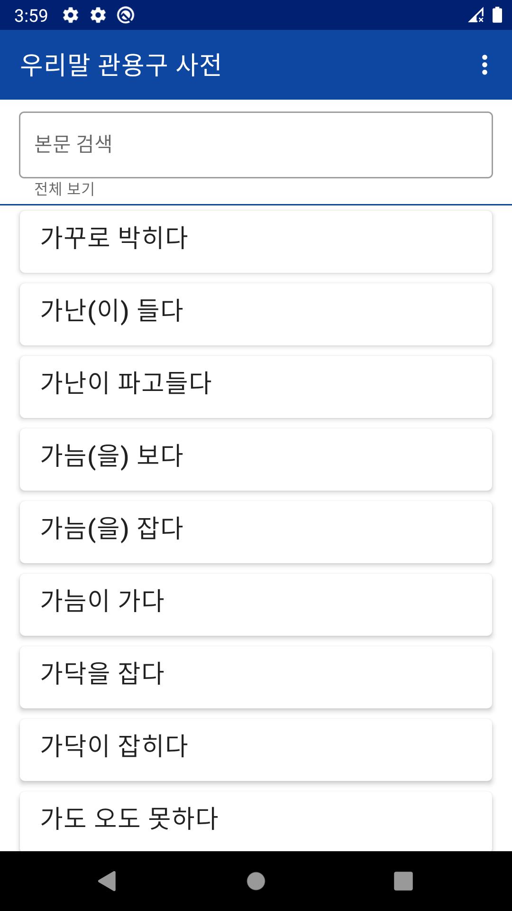512x911 pixels.
Task: Open the entry 가늠이 가다
Action: (256, 604)
